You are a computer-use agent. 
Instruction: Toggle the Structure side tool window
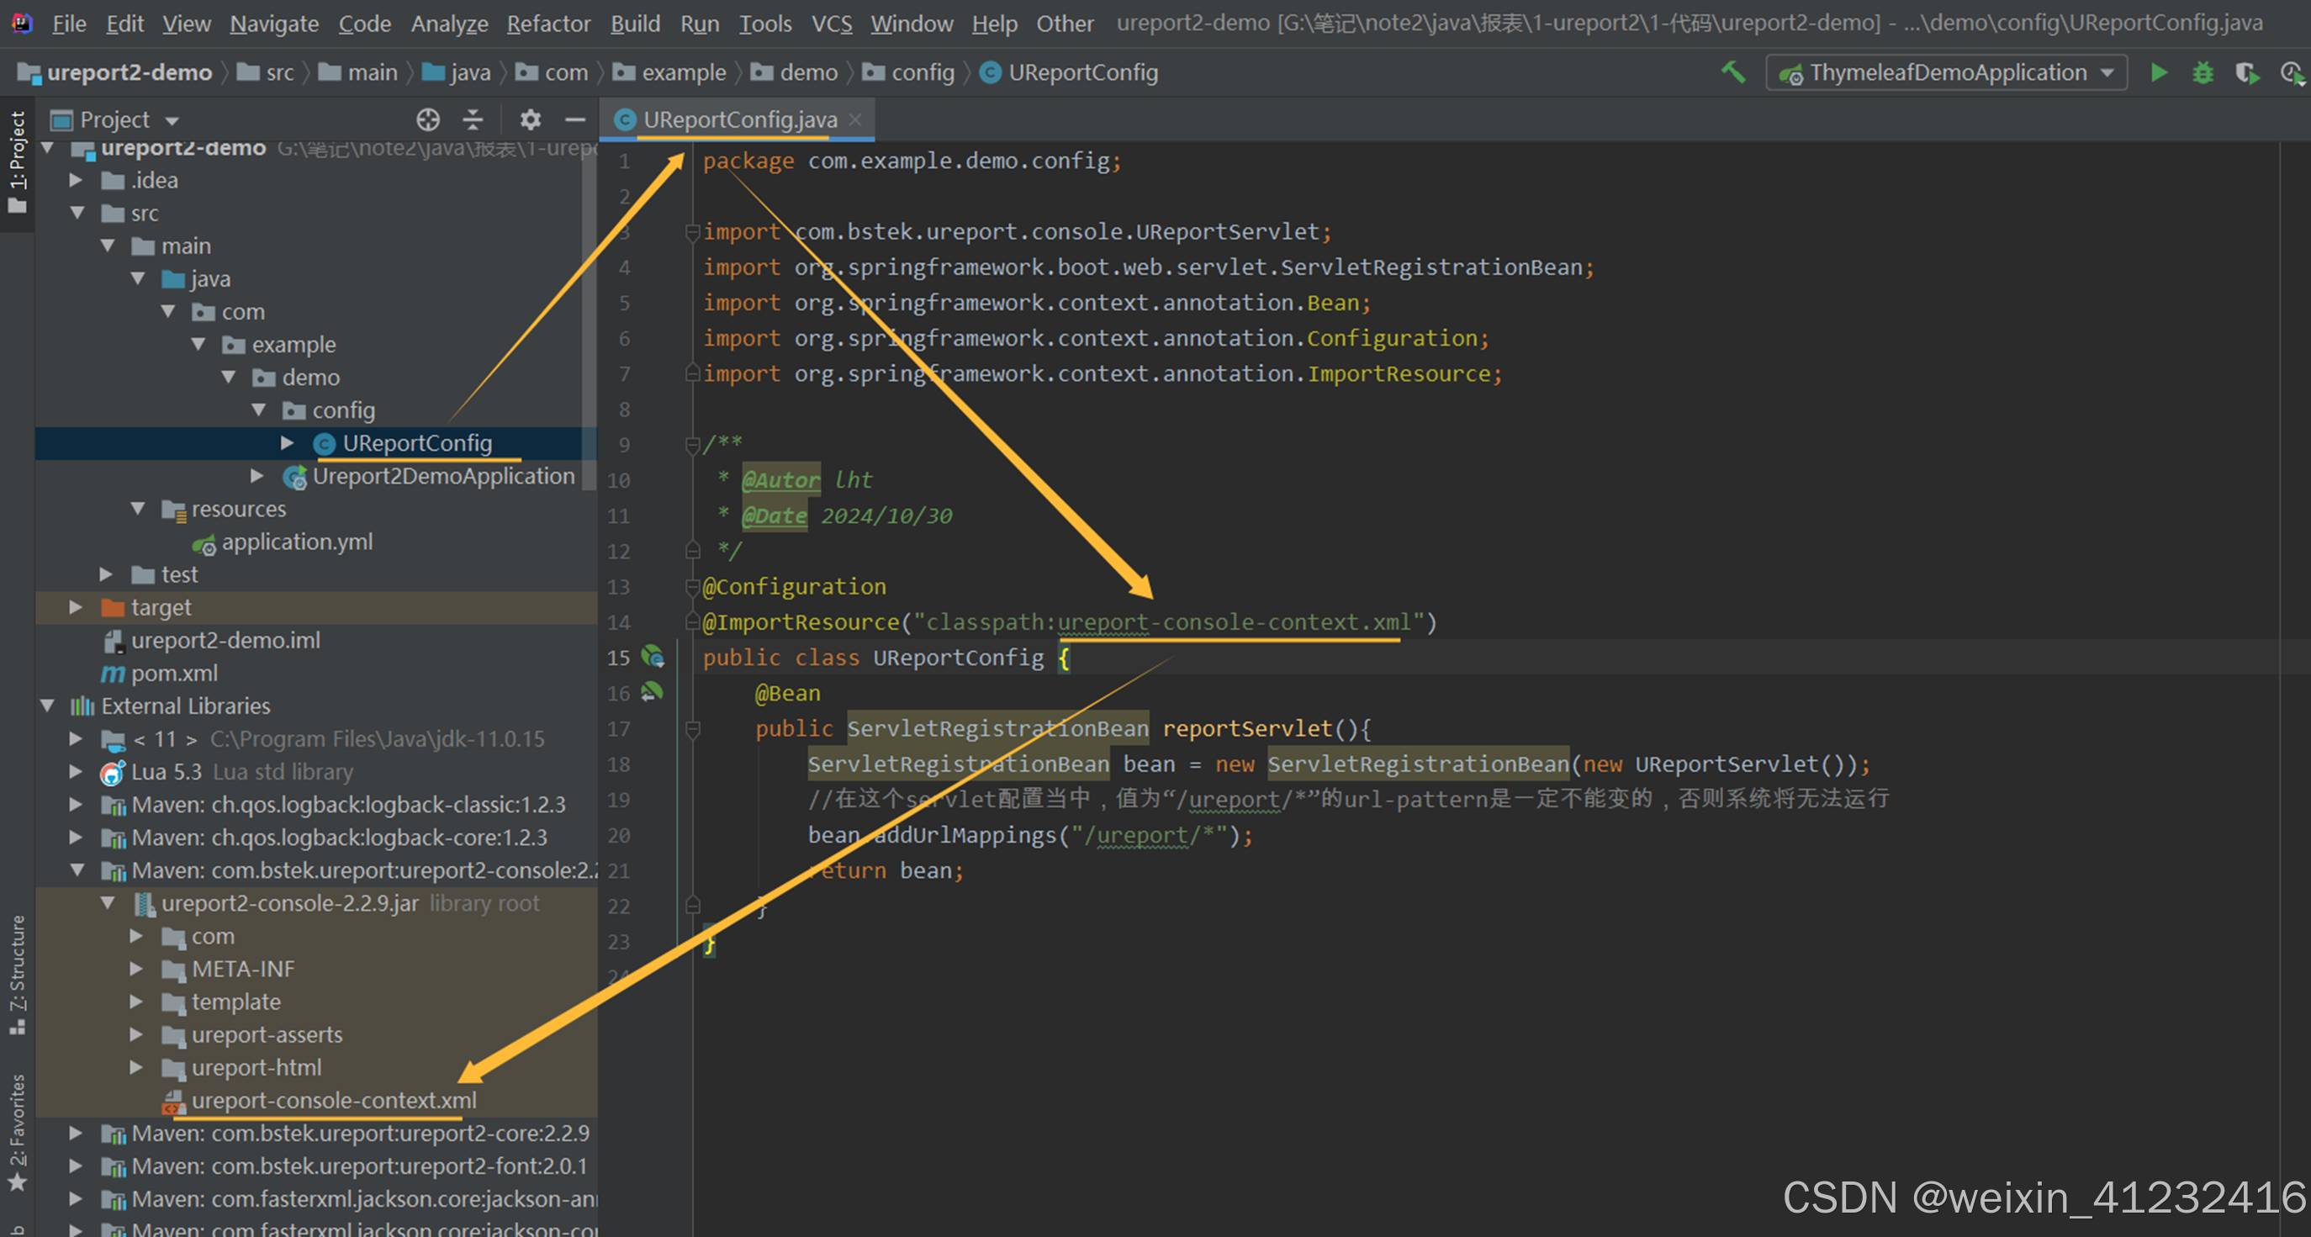pyautogui.click(x=17, y=973)
